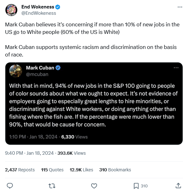View the 2,437 Reposts list

coord(20,170)
